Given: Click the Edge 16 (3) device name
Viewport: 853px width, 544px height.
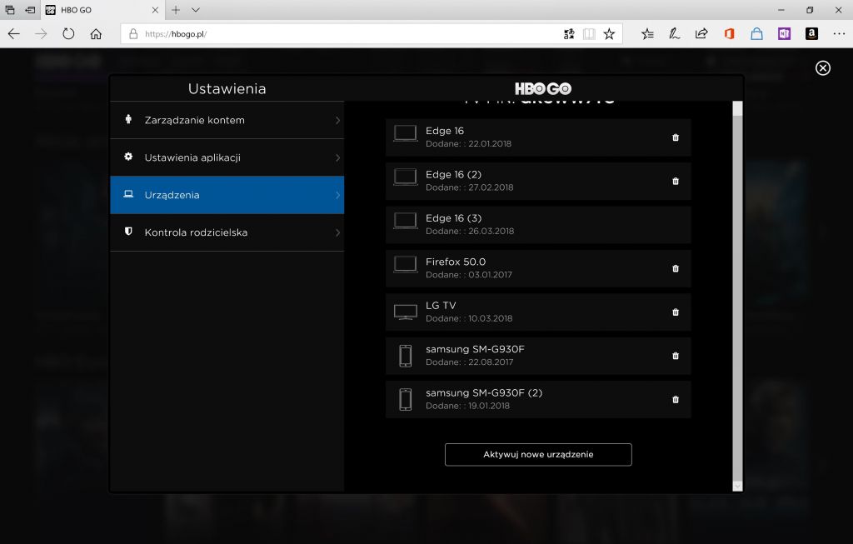Looking at the screenshot, I should tap(453, 218).
